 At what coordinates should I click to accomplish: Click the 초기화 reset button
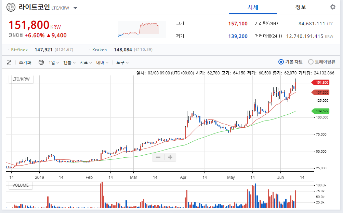point(25,62)
